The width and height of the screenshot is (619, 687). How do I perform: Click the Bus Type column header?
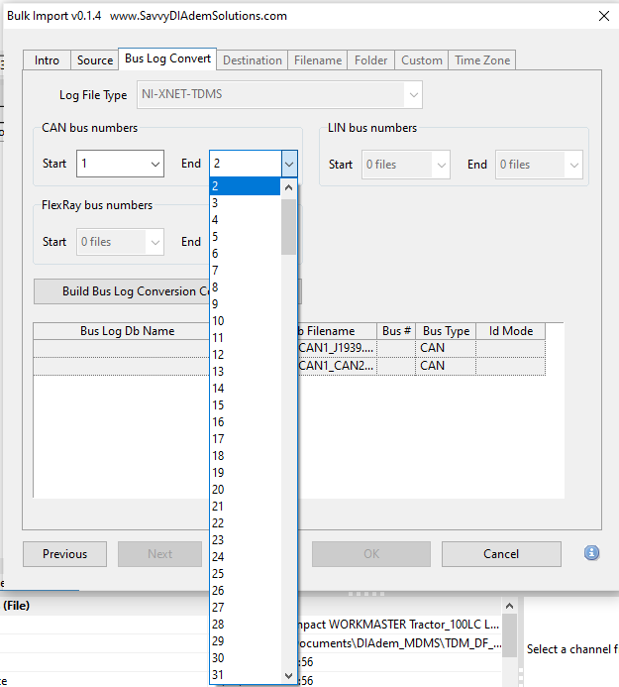(x=446, y=331)
